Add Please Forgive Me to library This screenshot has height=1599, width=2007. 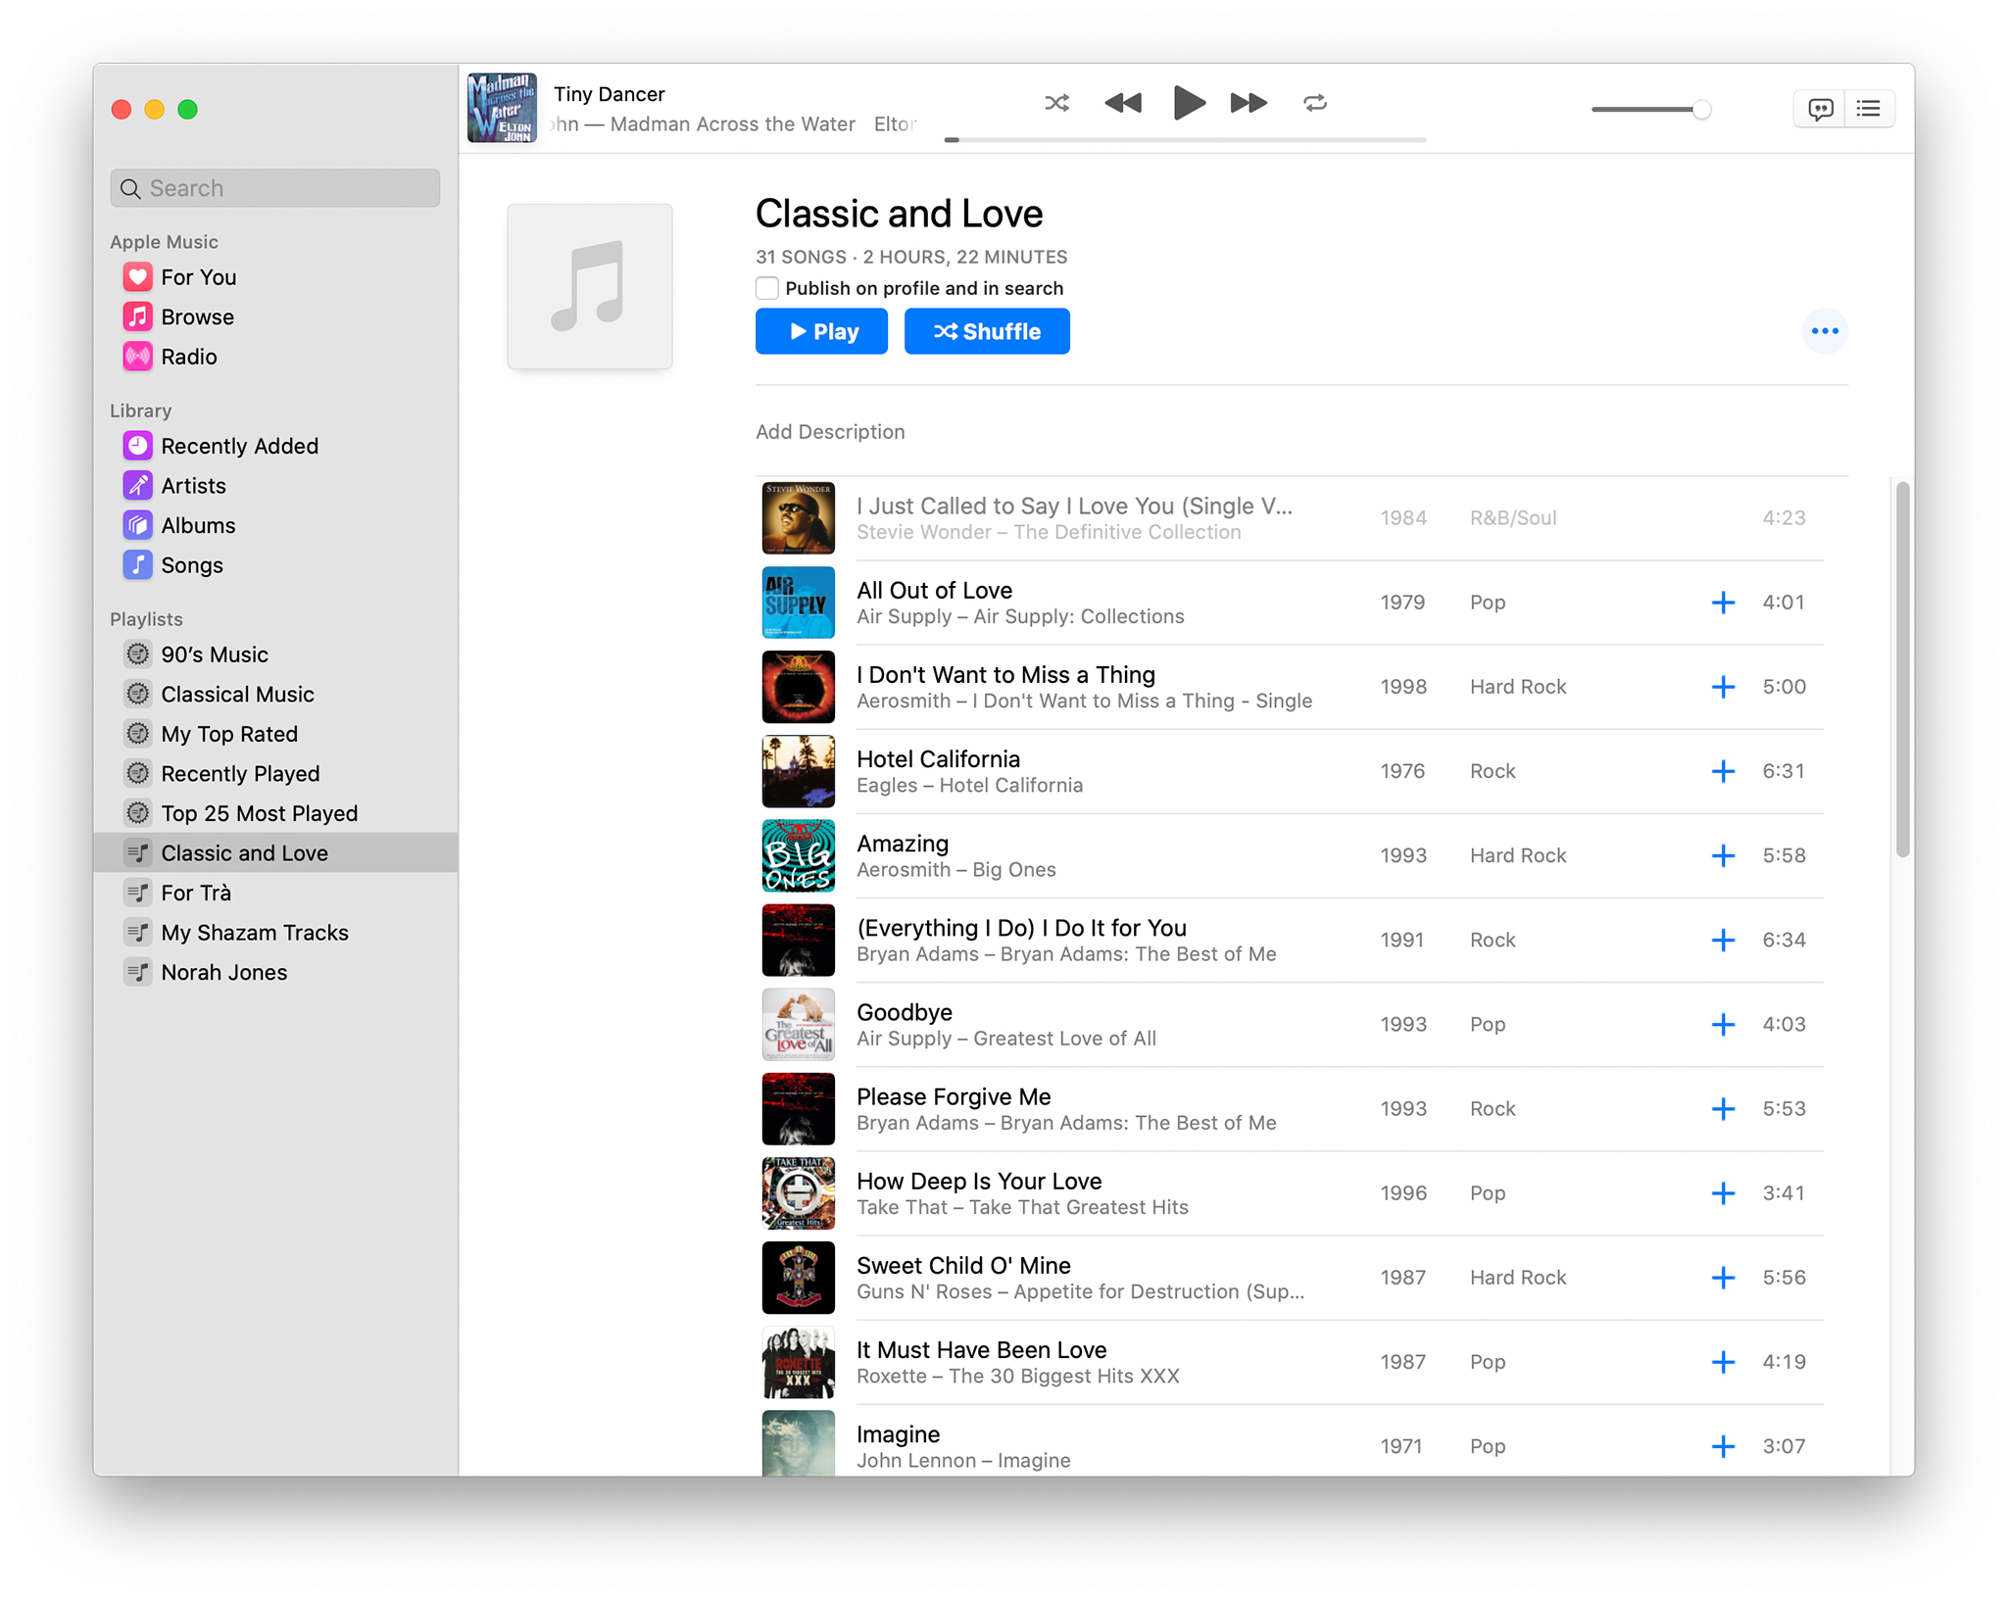pyautogui.click(x=1723, y=1109)
